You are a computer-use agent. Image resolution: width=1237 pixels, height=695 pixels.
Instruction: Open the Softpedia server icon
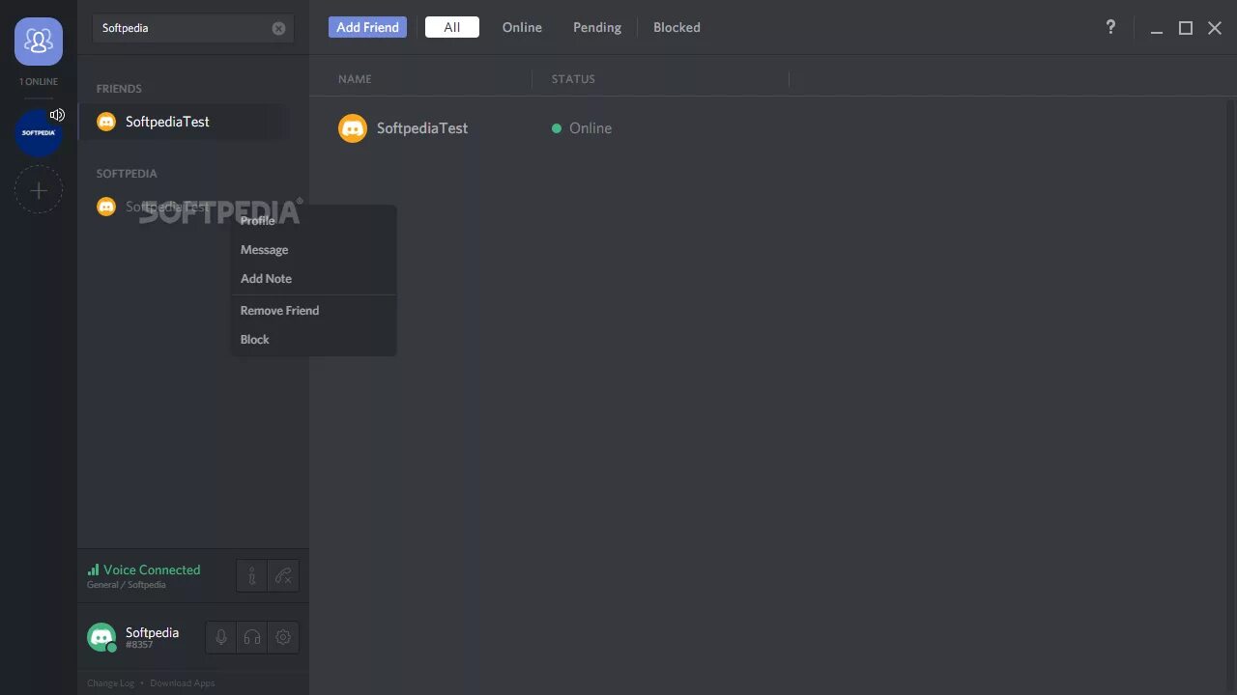(x=39, y=132)
